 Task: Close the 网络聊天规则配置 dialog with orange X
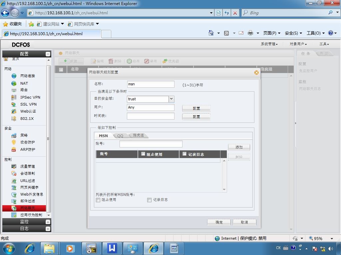(x=256, y=72)
